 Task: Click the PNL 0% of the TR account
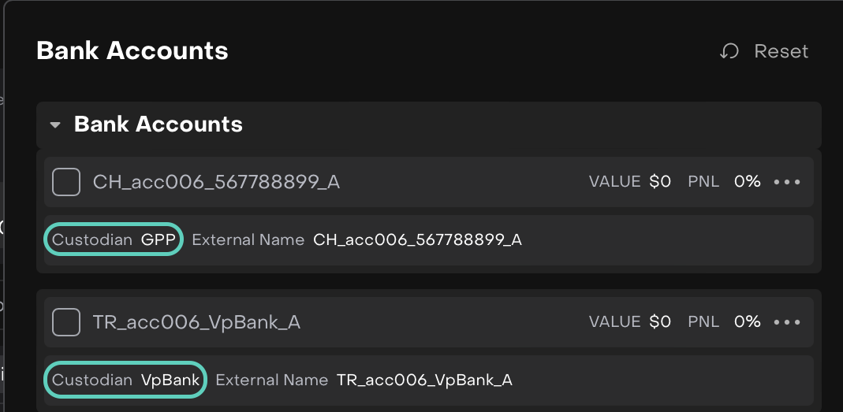click(x=747, y=322)
